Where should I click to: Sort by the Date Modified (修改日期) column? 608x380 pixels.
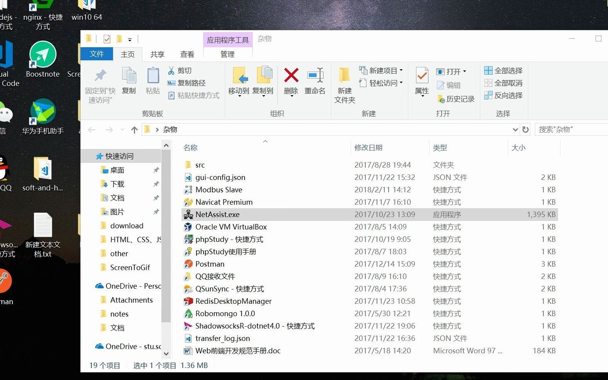(390, 147)
